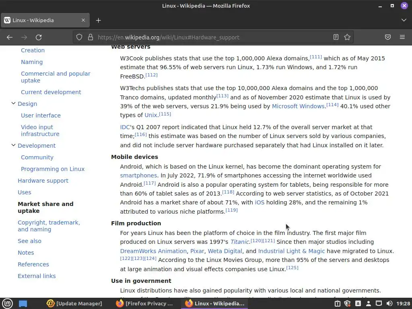Image resolution: width=412 pixels, height=309 pixels.
Task: Click the forward navigation arrow
Action: pyautogui.click(x=24, y=37)
